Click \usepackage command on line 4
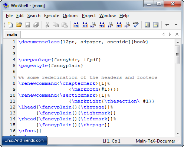The image size is (184, 147). pos(34,60)
